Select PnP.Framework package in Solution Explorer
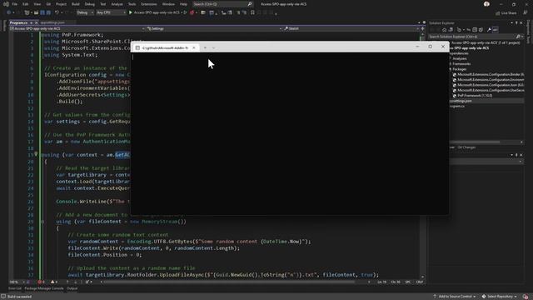 coord(475,96)
